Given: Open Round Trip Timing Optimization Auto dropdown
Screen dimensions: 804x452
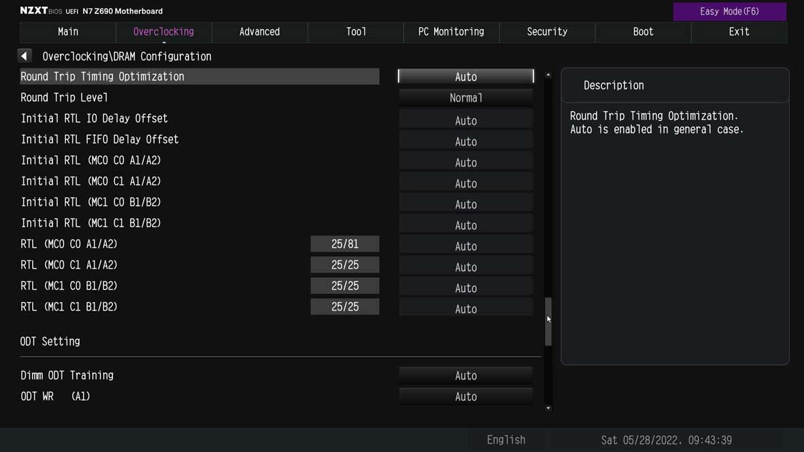Looking at the screenshot, I should (x=466, y=76).
